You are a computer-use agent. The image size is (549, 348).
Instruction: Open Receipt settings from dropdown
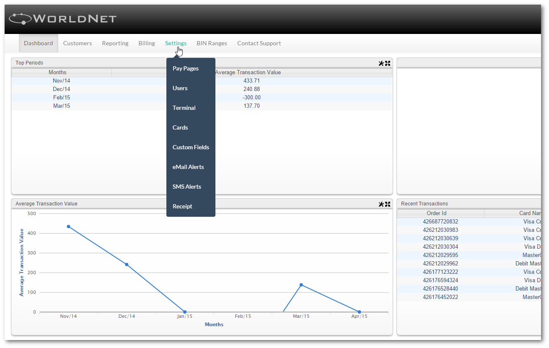click(182, 206)
